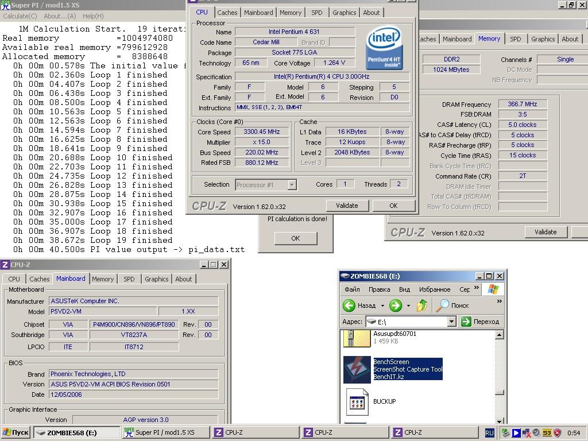Expand the Explorer address bar dropdown
Screen dimensions: 588x441
click(452, 322)
